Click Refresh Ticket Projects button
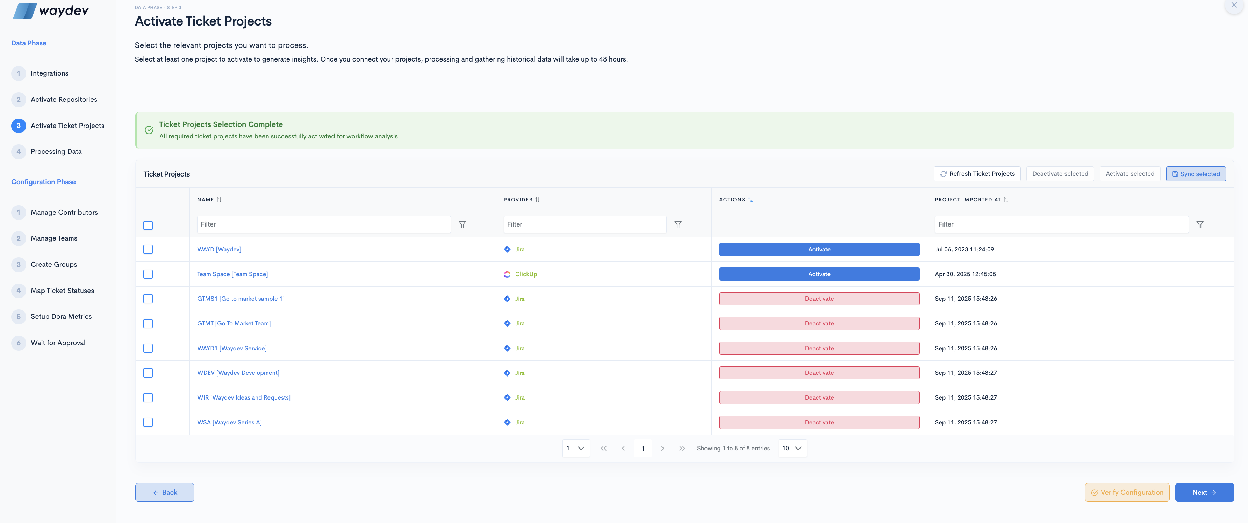 (977, 174)
